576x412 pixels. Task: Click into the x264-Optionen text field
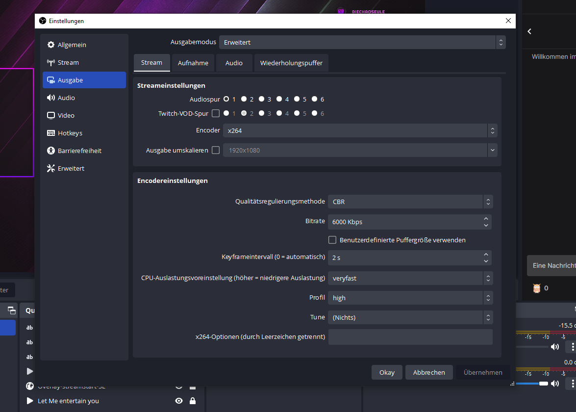(x=410, y=337)
